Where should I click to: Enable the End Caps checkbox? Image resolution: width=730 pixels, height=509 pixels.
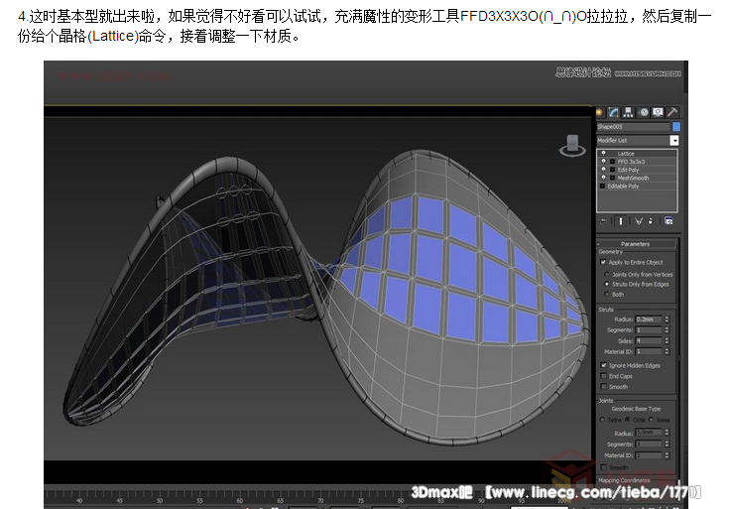604,376
